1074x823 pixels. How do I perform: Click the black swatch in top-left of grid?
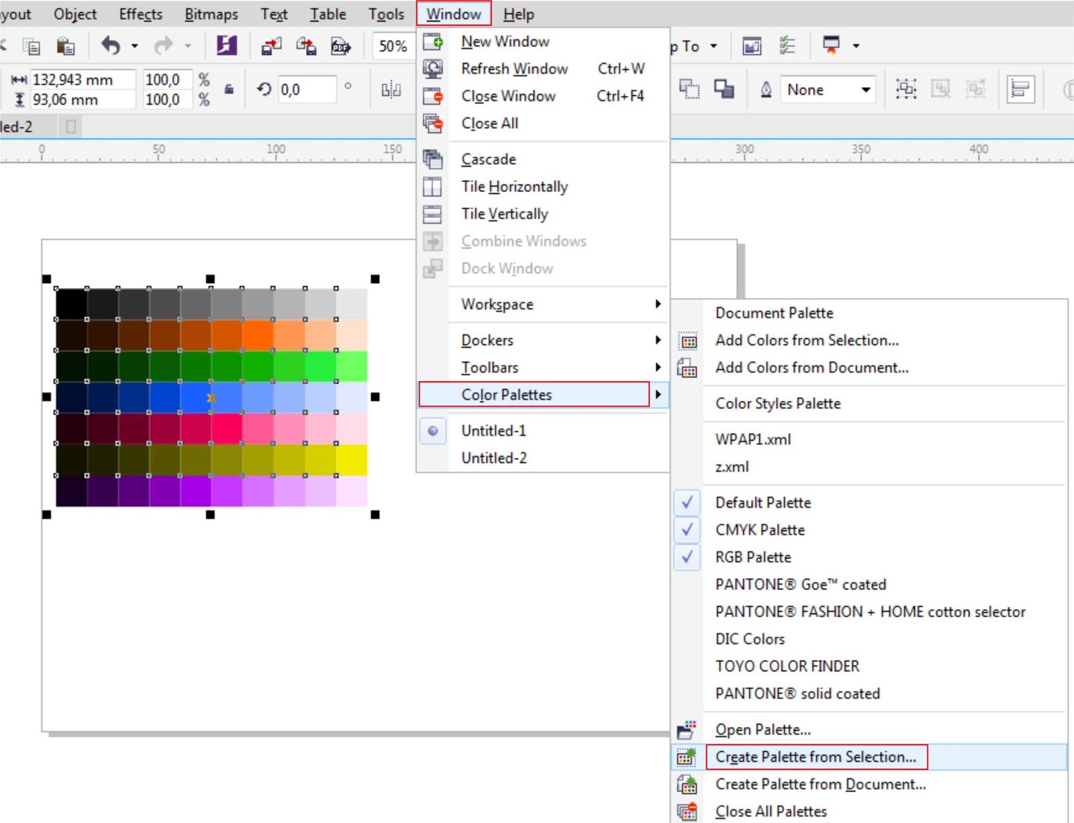pyautogui.click(x=71, y=304)
